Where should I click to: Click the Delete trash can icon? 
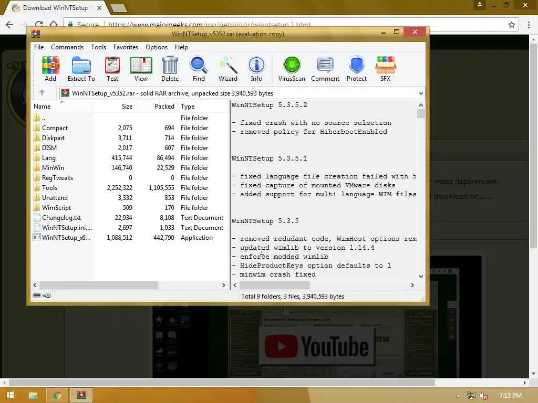point(170,69)
